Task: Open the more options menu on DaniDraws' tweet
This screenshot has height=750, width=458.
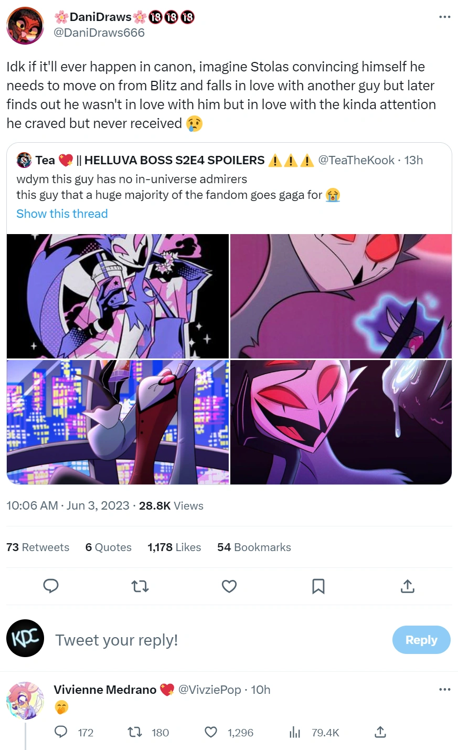Action: click(x=444, y=17)
